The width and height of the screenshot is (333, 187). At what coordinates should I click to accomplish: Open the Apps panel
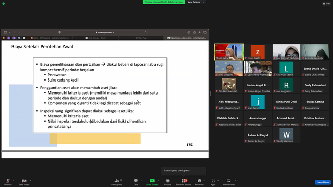pyautogui.click(x=213, y=182)
